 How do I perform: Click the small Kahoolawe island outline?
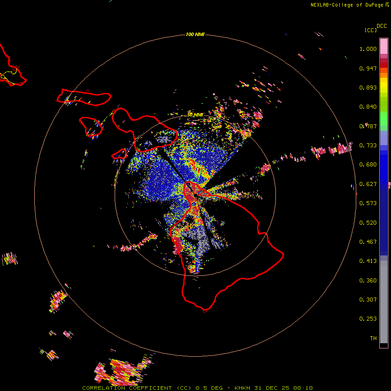(119, 154)
